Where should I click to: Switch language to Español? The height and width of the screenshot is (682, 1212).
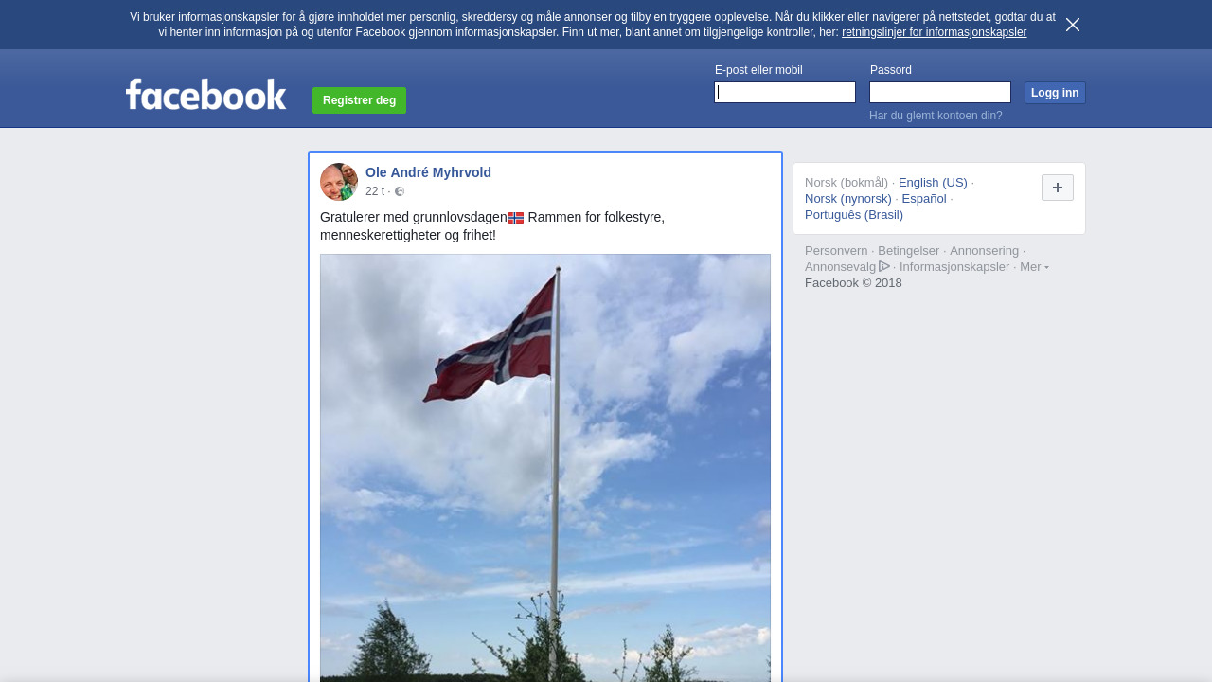[x=924, y=198]
